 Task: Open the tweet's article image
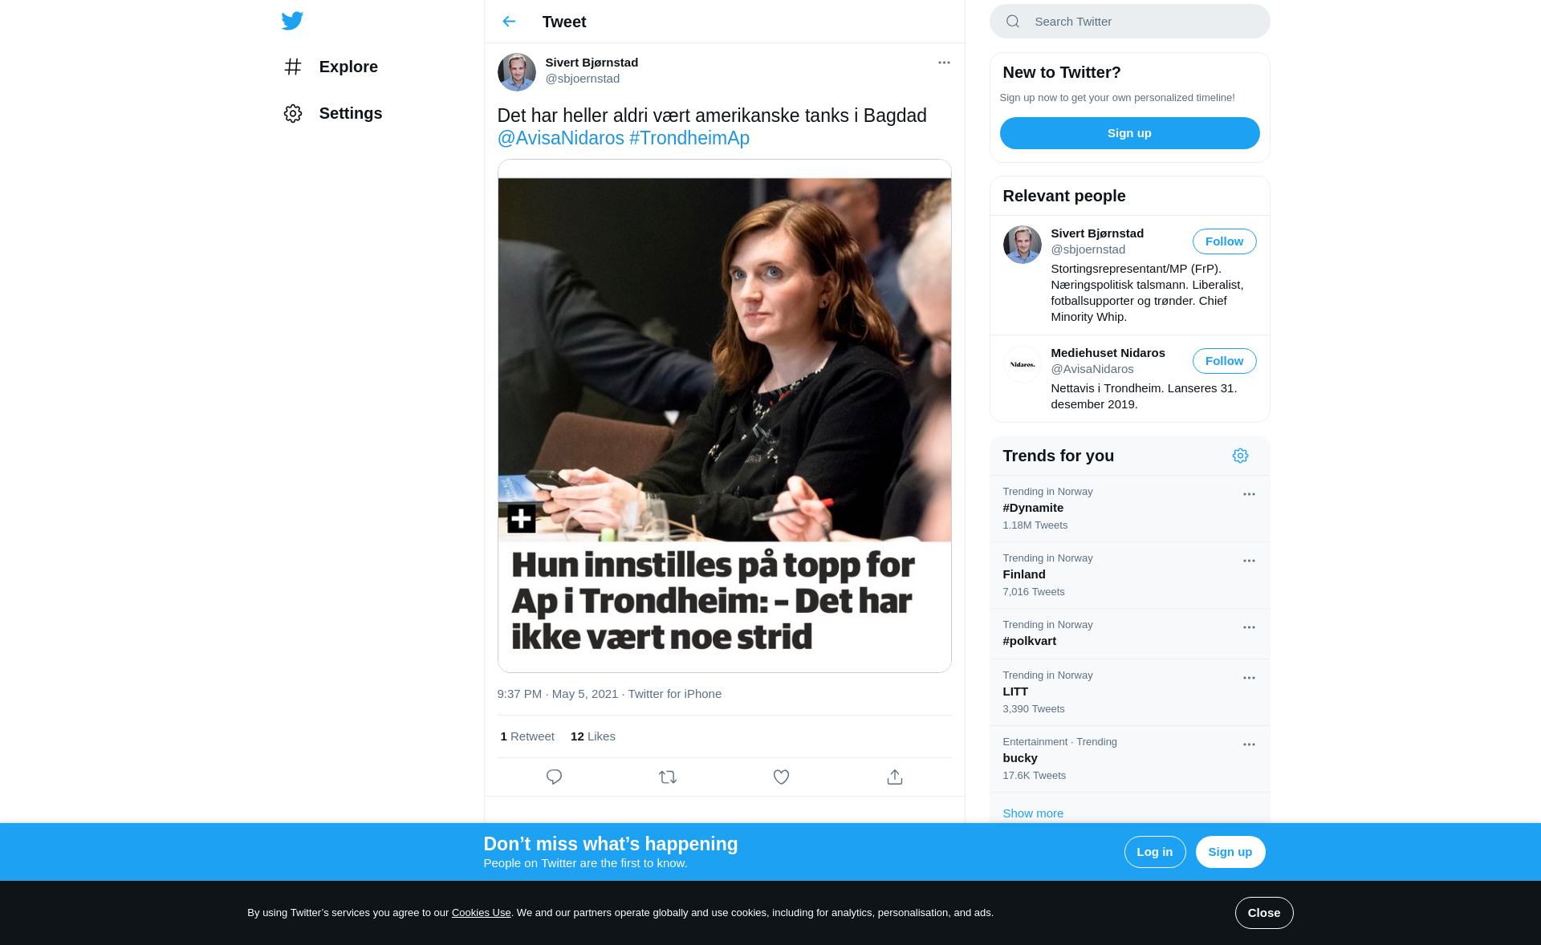pos(724,416)
